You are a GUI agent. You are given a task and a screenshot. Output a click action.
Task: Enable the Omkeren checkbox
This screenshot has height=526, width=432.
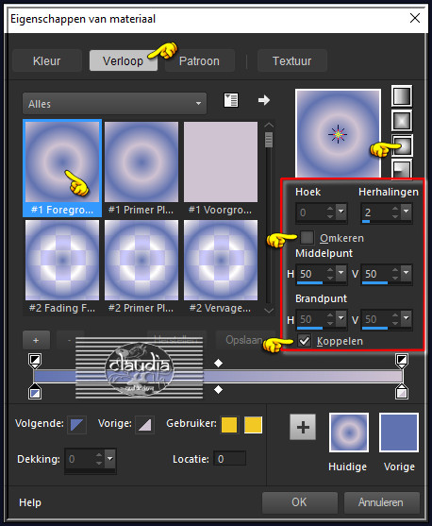307,238
